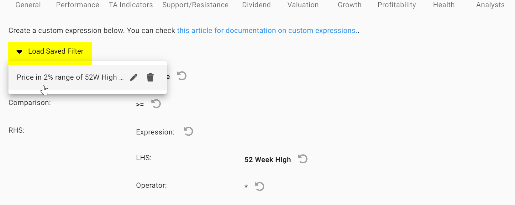The height and width of the screenshot is (205, 515).
Task: Switch to the Performance tab
Action: pyautogui.click(x=77, y=5)
